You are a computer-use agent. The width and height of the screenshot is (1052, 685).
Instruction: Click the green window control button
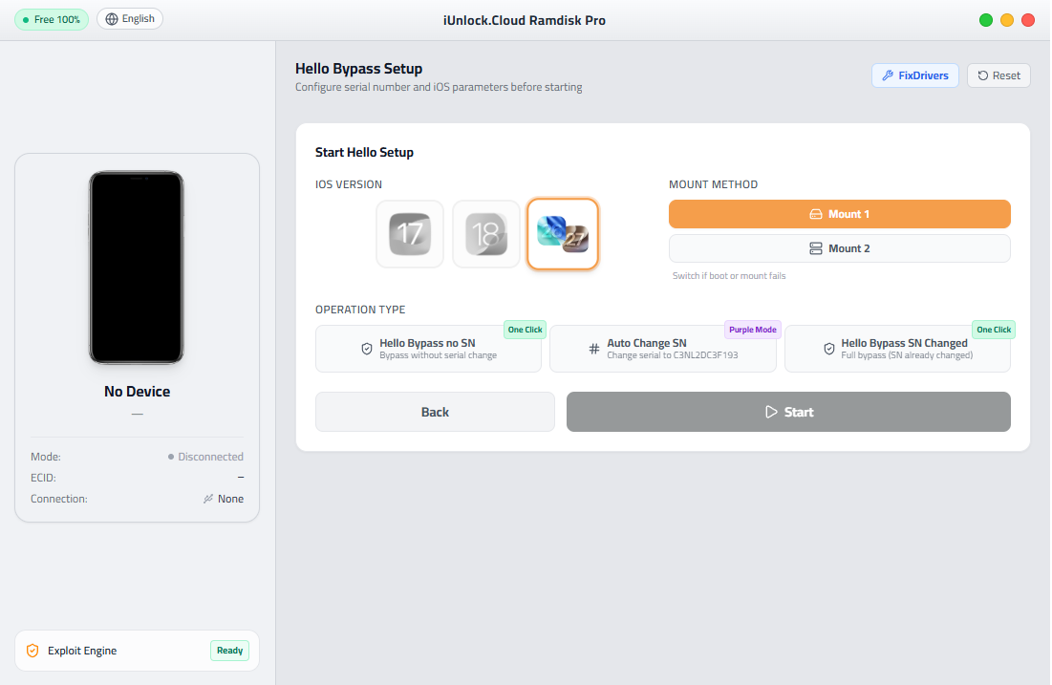986,20
